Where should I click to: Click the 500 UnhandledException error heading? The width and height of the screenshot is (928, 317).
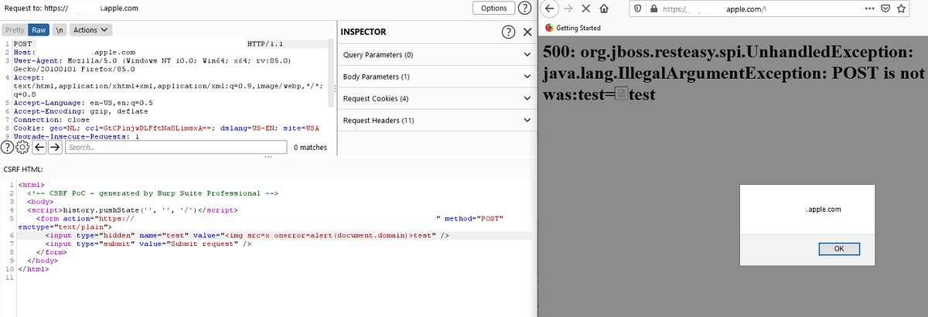click(733, 75)
